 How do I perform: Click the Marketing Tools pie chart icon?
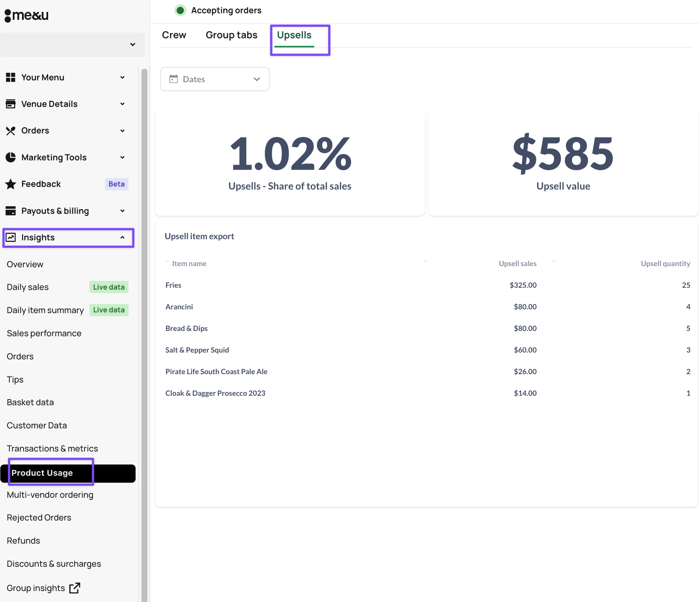tap(11, 157)
